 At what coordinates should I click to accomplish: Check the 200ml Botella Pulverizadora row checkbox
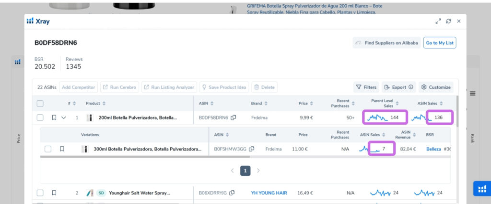tap(40, 118)
